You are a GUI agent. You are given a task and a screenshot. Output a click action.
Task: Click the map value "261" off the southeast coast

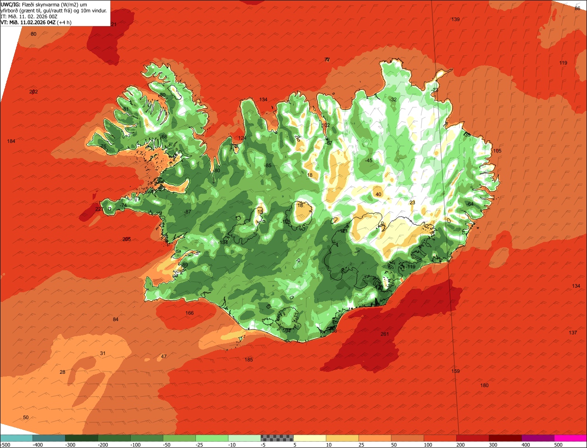pyautogui.click(x=385, y=334)
